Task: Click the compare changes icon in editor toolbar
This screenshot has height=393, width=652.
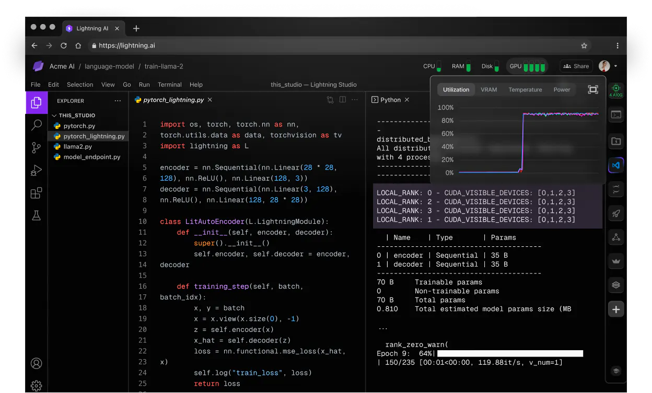Action: tap(330, 100)
